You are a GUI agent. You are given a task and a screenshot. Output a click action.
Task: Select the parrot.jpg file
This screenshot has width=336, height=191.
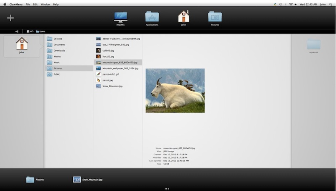tap(108, 80)
